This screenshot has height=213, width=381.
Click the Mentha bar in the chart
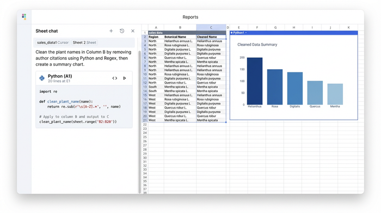[335, 94]
